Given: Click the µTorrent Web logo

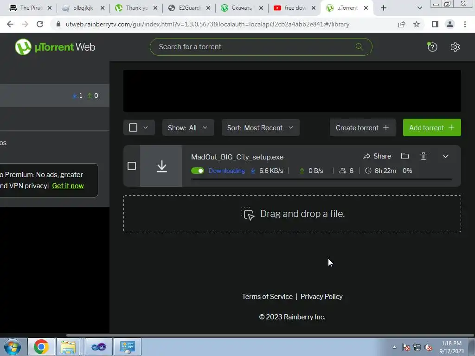Looking at the screenshot, I should [55, 47].
